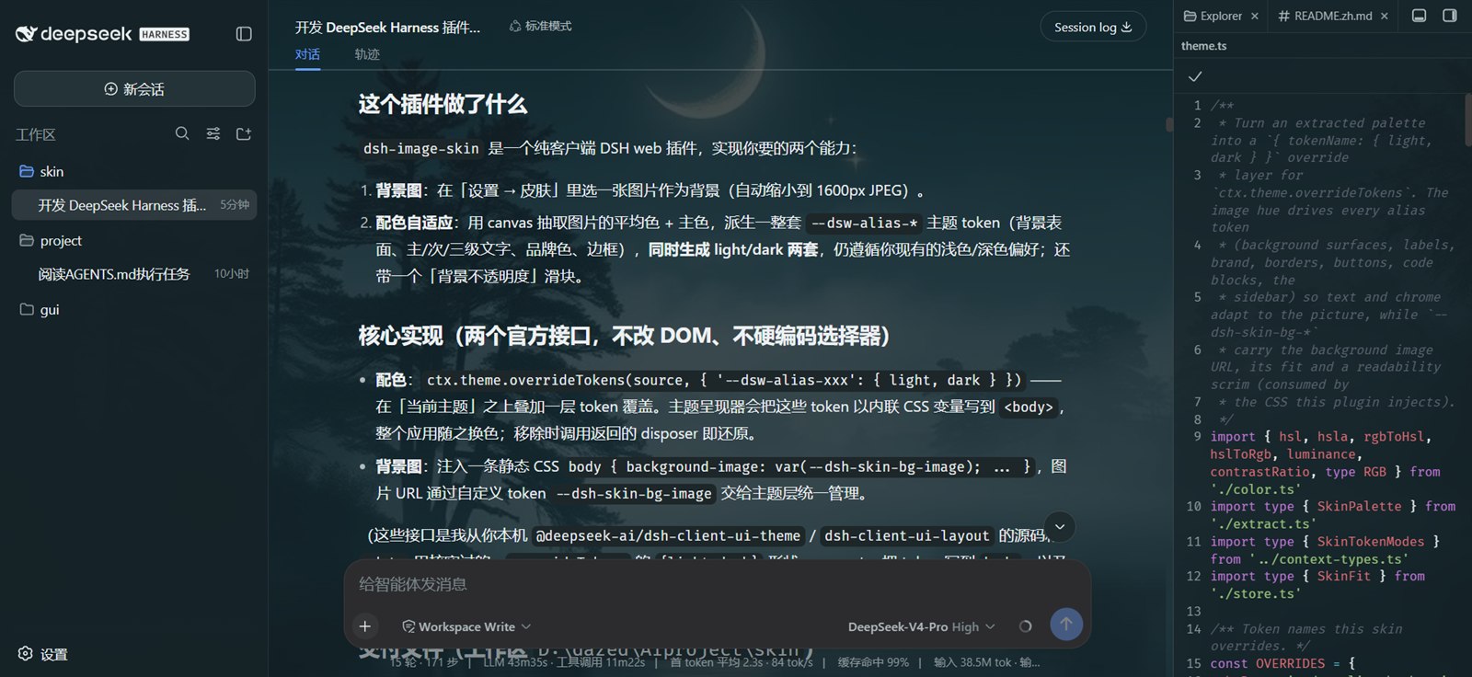
Task: Click the 标准模式 mode indicator
Action: (541, 27)
